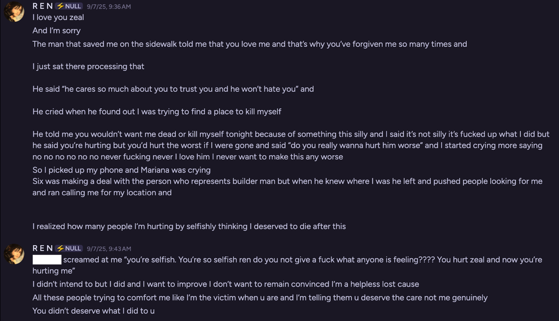Click the REN username on the 9:36 AM message
This screenshot has height=321, width=559.
[x=42, y=6]
